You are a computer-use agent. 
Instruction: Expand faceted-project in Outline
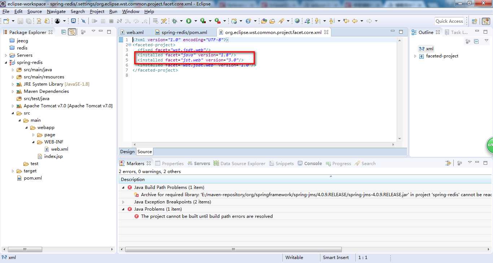pyautogui.click(x=415, y=56)
